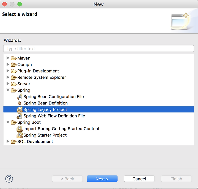Click the SQL Development folder icon
Screen dimensions: 198x189
pyautogui.click(x=14, y=142)
